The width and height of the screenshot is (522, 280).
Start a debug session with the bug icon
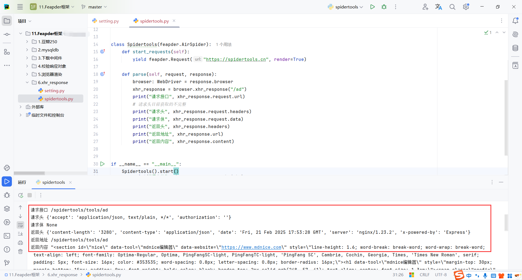coord(384,7)
